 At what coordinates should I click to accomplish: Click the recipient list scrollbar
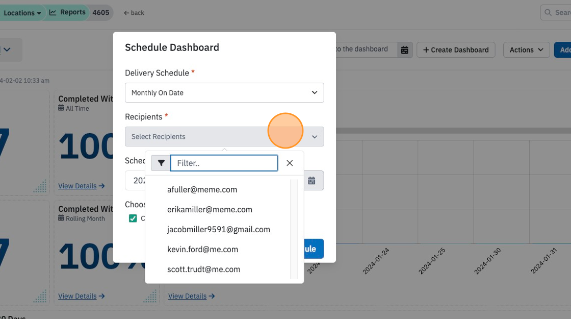pyautogui.click(x=294, y=229)
